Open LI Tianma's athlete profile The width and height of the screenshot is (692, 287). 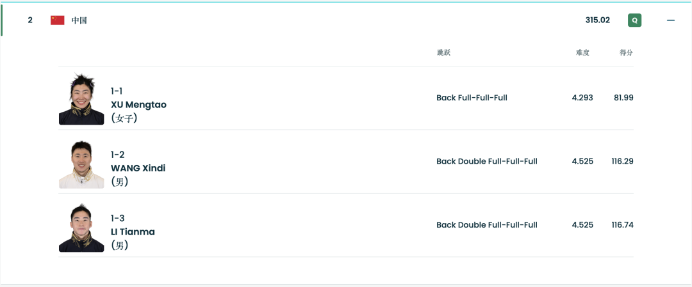pos(133,231)
